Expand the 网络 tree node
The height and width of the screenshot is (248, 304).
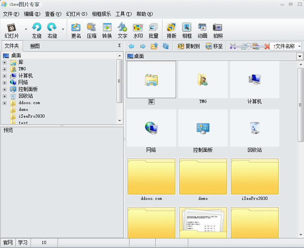point(4,83)
